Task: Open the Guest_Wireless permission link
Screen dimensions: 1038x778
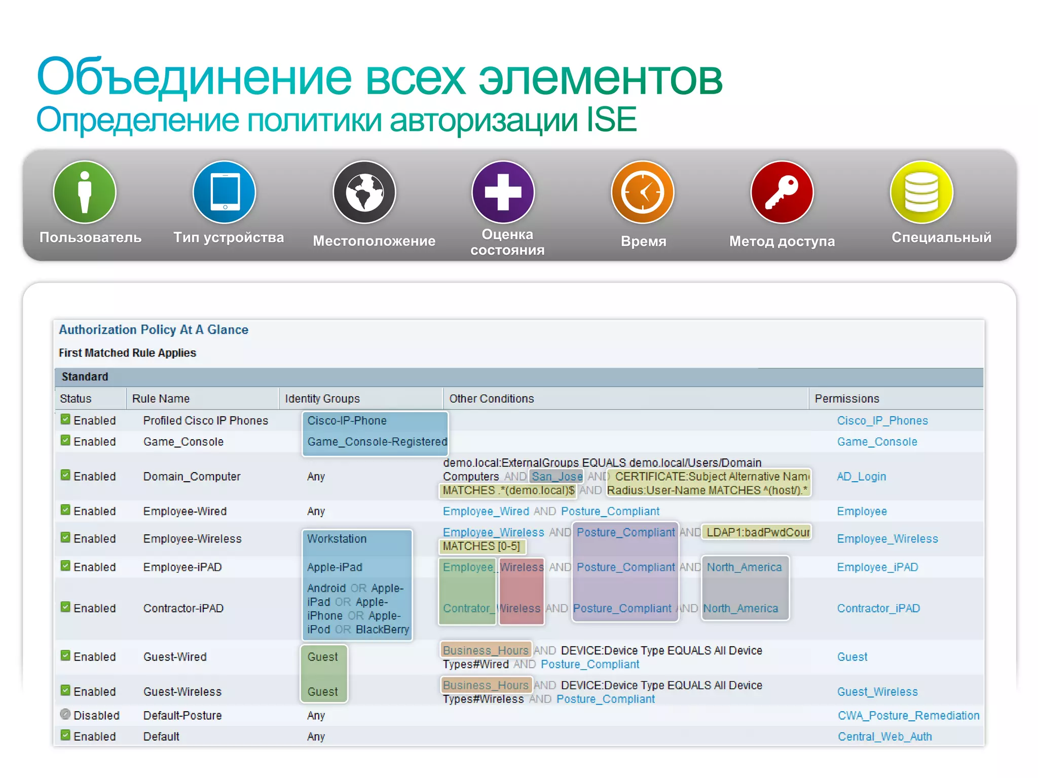Action: pyautogui.click(x=877, y=692)
